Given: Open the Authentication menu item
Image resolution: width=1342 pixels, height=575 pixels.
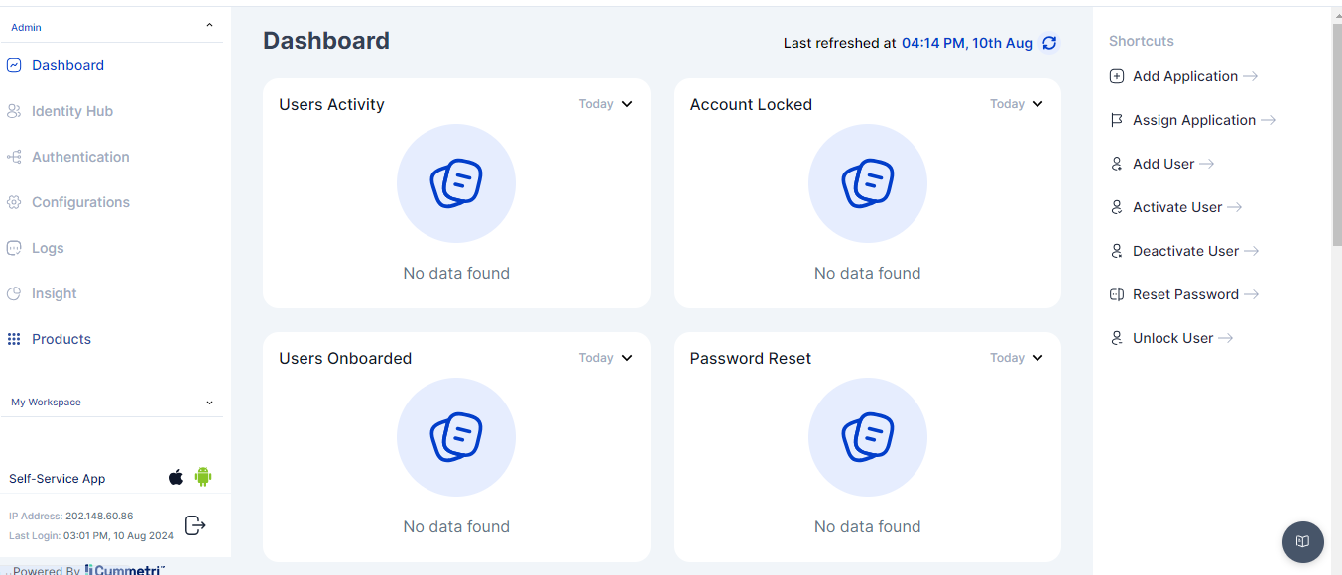Looking at the screenshot, I should (x=79, y=157).
